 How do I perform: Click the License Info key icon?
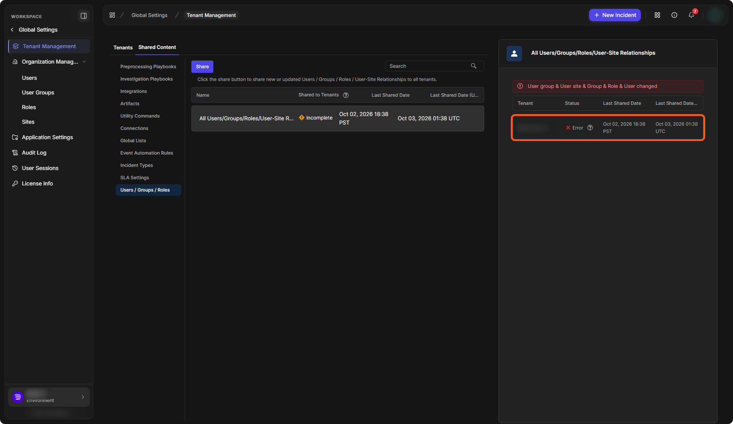coord(15,183)
